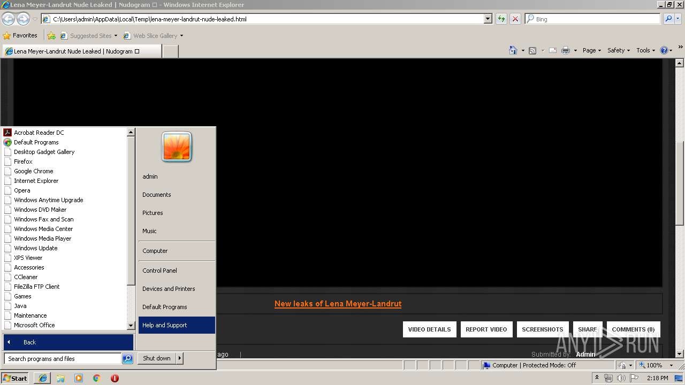Screen dimensions: 685x385
Task: Show hidden tray icons arrow
Action: (x=597, y=378)
